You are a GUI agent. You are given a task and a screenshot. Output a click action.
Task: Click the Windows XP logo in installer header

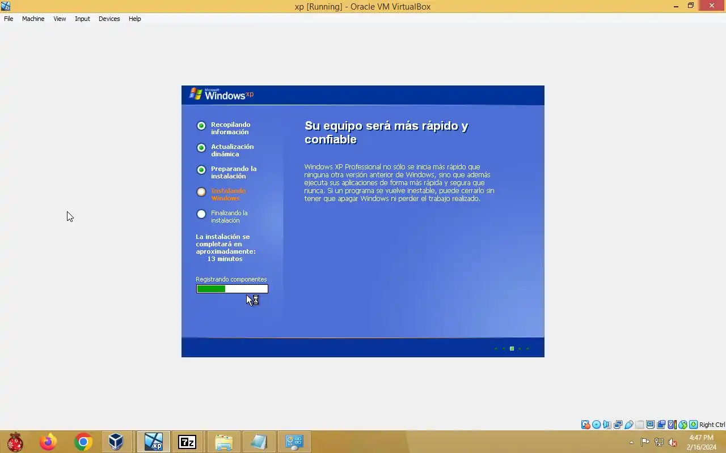pos(221,95)
